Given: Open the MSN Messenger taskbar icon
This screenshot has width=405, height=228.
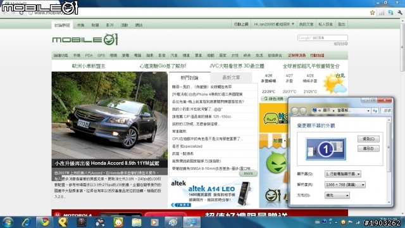Looking at the screenshot, I should tap(99, 222).
